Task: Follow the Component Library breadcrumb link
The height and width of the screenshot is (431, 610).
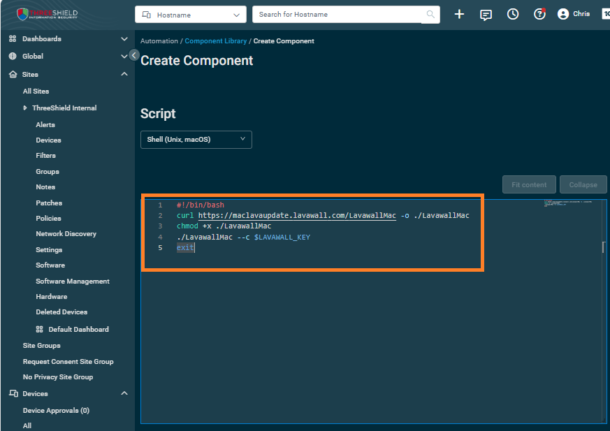Action: tap(215, 41)
